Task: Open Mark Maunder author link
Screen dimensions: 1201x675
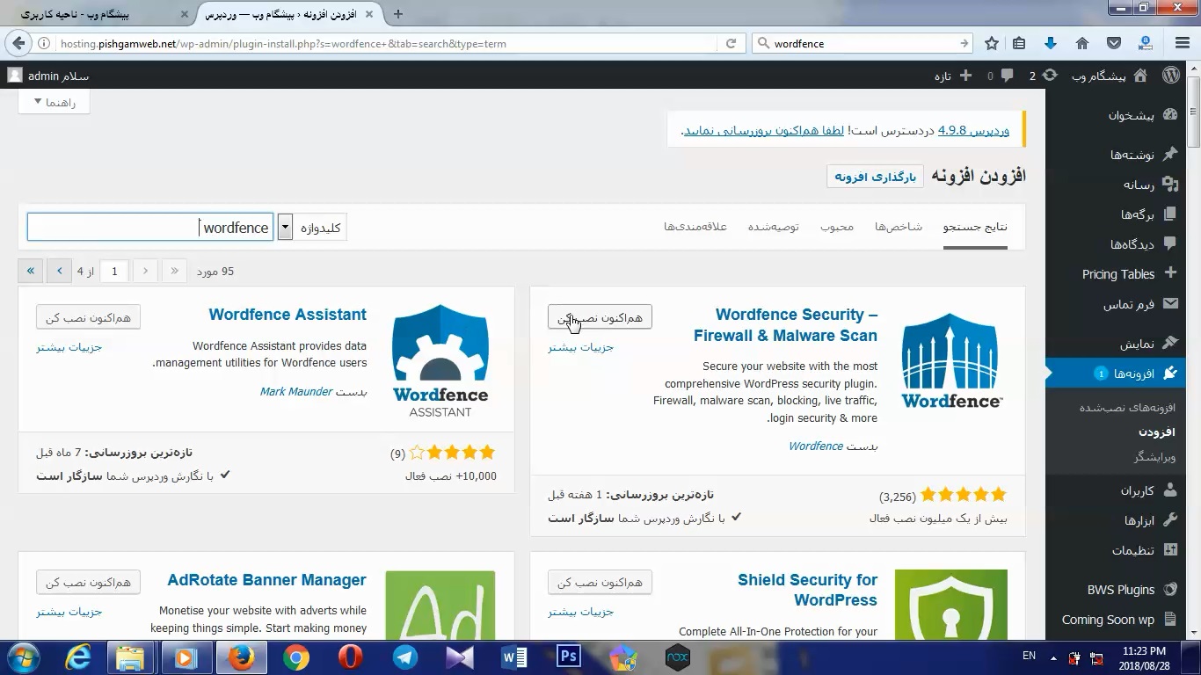Action: click(296, 392)
